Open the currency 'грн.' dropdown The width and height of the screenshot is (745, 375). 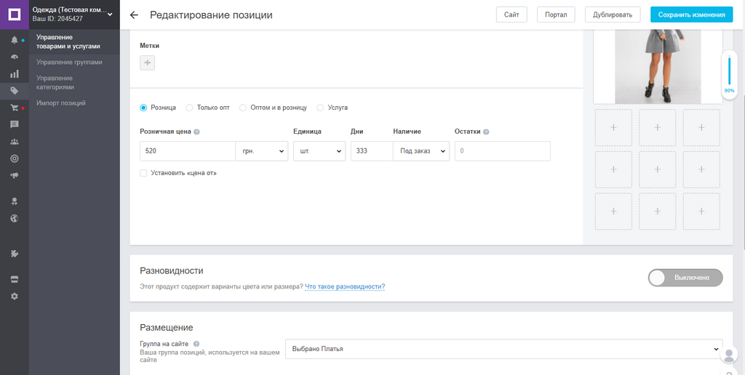tap(262, 151)
